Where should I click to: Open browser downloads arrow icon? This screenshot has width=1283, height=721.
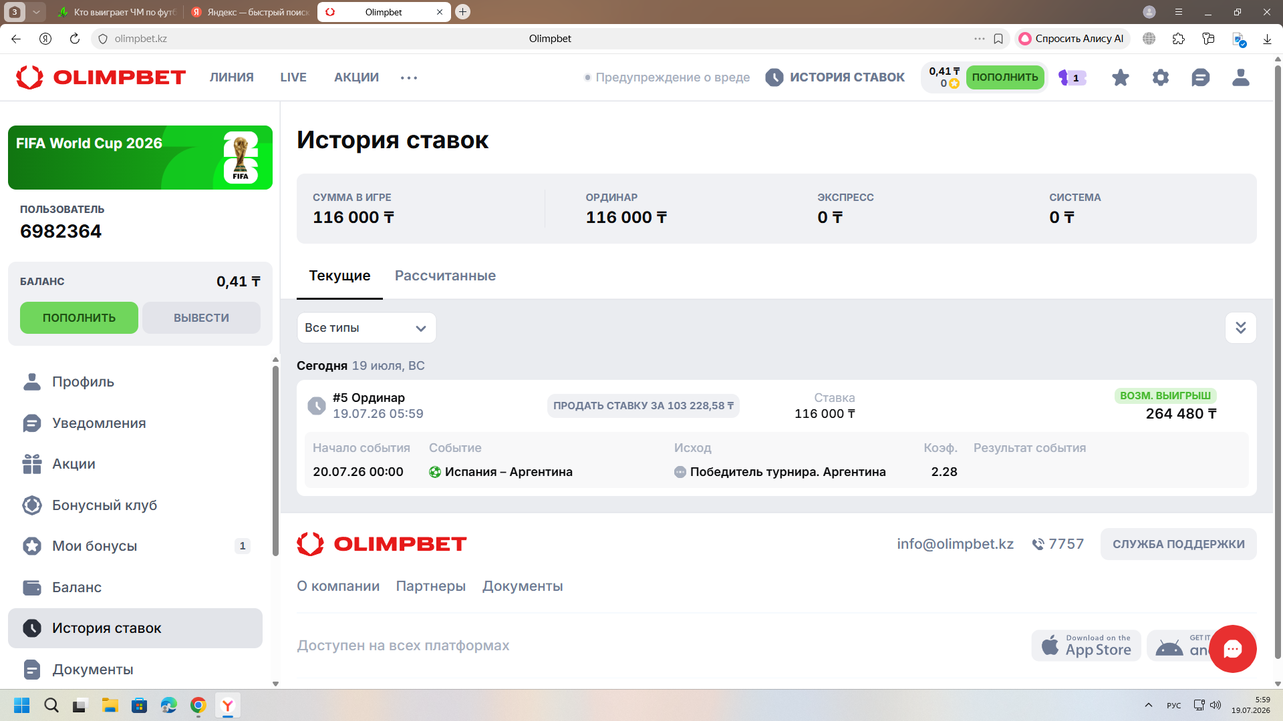[1267, 39]
